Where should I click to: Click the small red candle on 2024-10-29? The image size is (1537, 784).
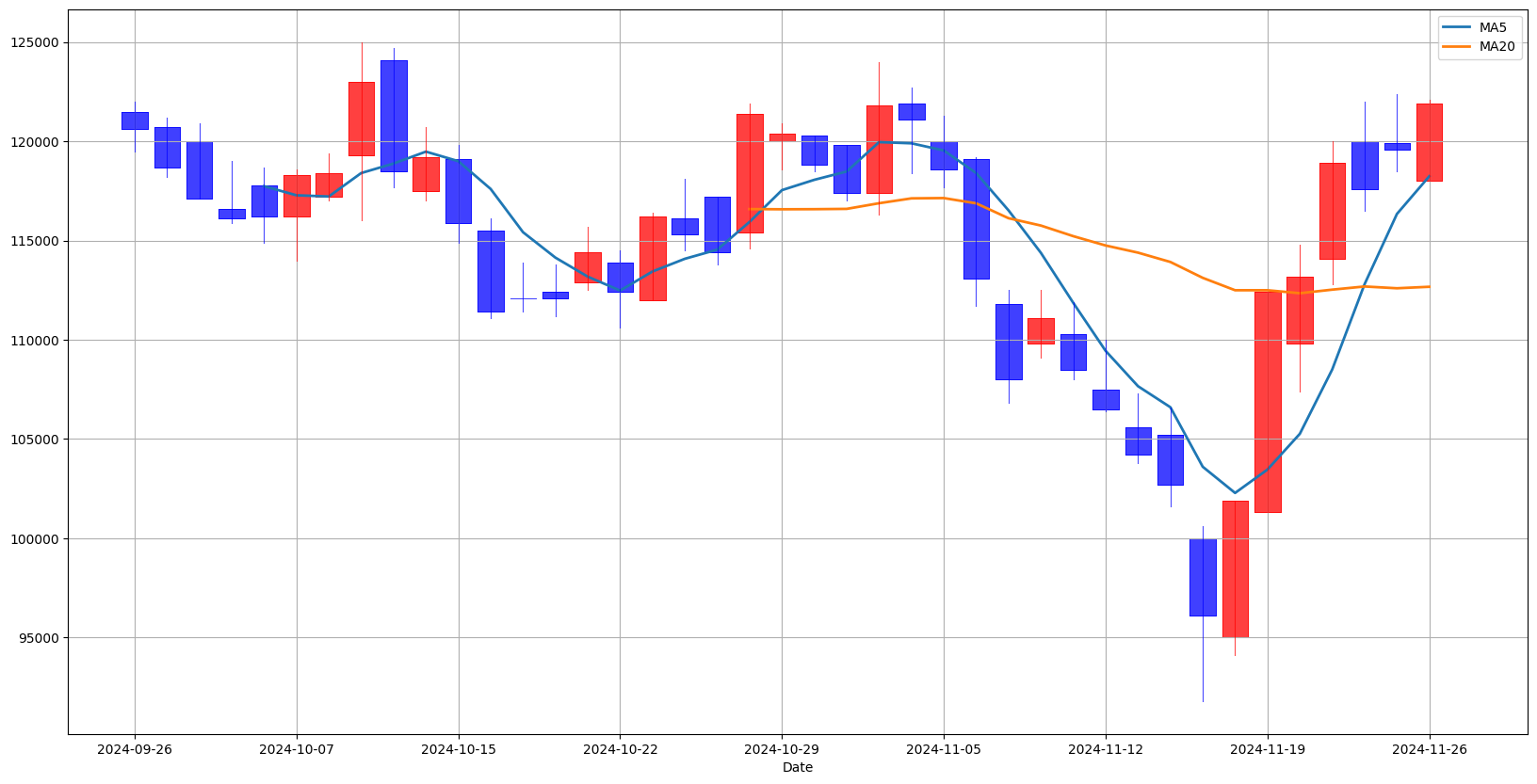pos(782,137)
